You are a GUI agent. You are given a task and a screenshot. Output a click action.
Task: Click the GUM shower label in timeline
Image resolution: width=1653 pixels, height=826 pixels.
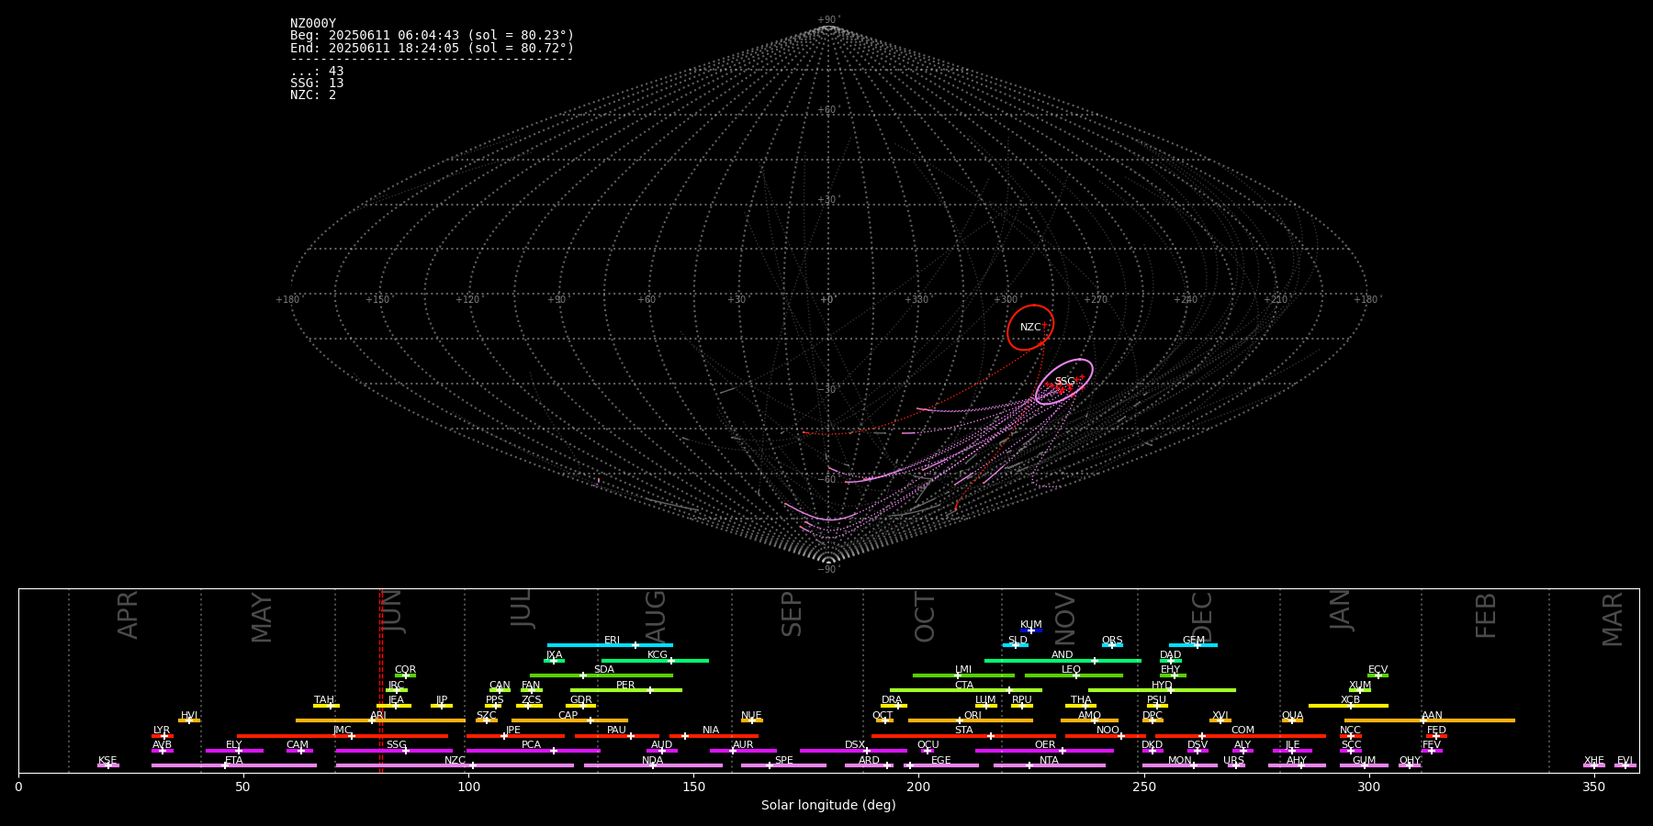1364,761
